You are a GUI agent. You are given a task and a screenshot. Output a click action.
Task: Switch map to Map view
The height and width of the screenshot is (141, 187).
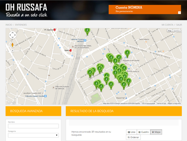(x=170, y=31)
